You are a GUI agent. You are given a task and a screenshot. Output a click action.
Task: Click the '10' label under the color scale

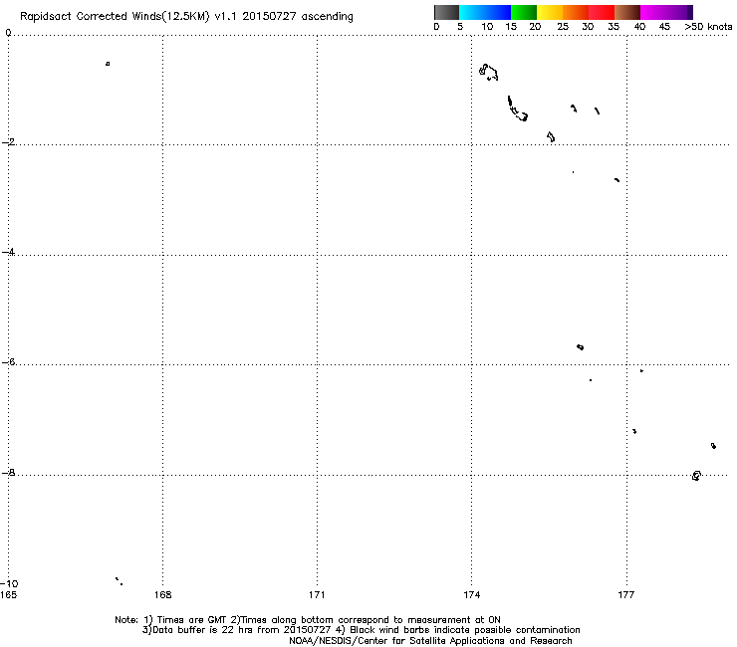point(487,27)
